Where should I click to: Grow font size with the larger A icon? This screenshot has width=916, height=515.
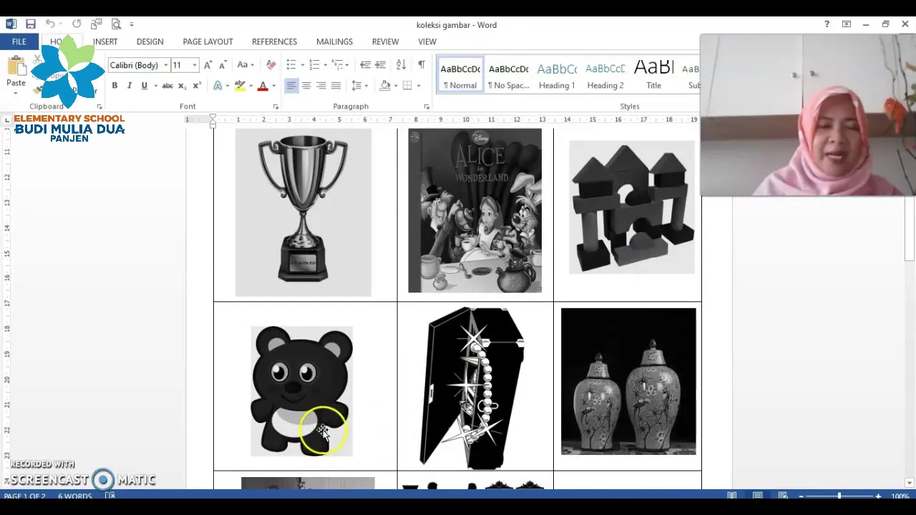point(208,65)
